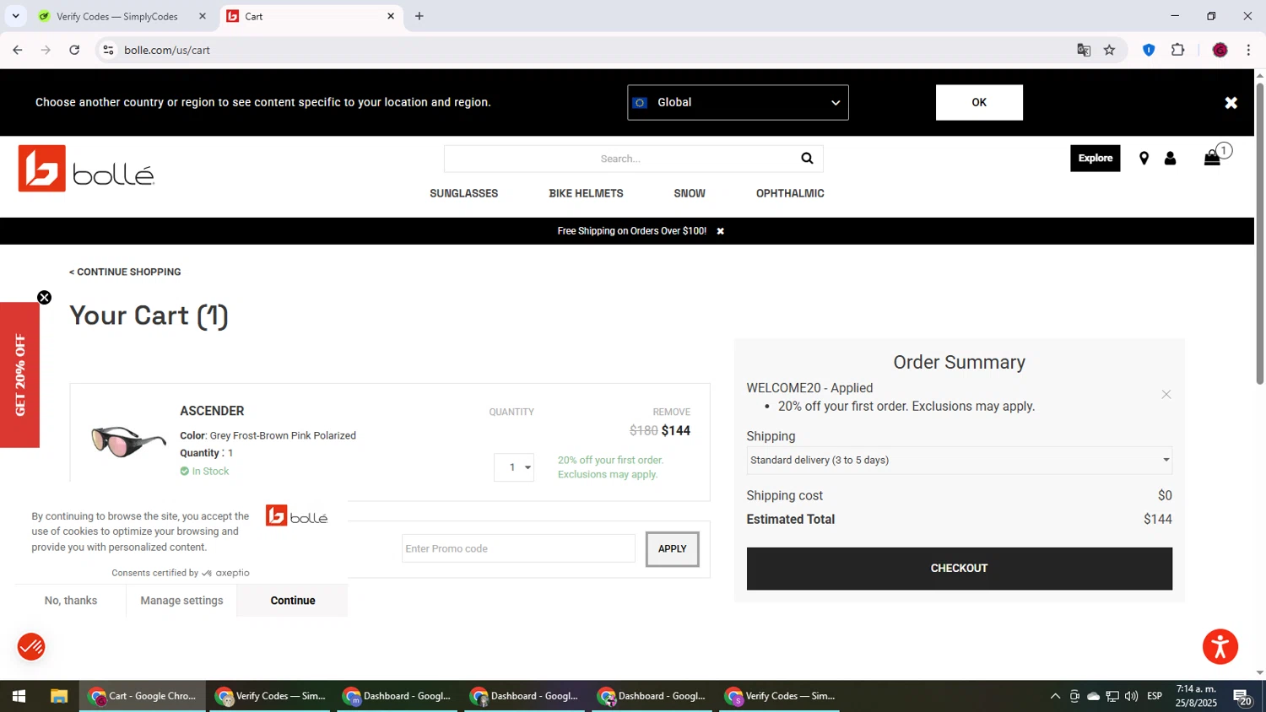This screenshot has width=1266, height=712.
Task: Reload the page
Action: tap(74, 51)
